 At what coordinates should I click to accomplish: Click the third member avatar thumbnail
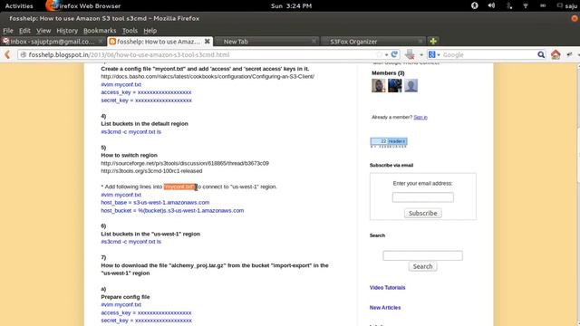411,85
